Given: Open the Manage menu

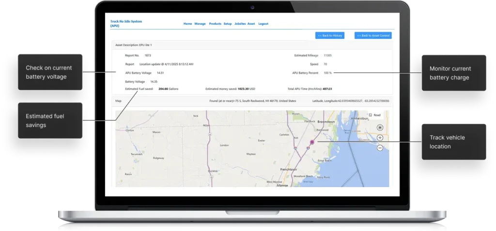Looking at the screenshot, I should tap(200, 24).
